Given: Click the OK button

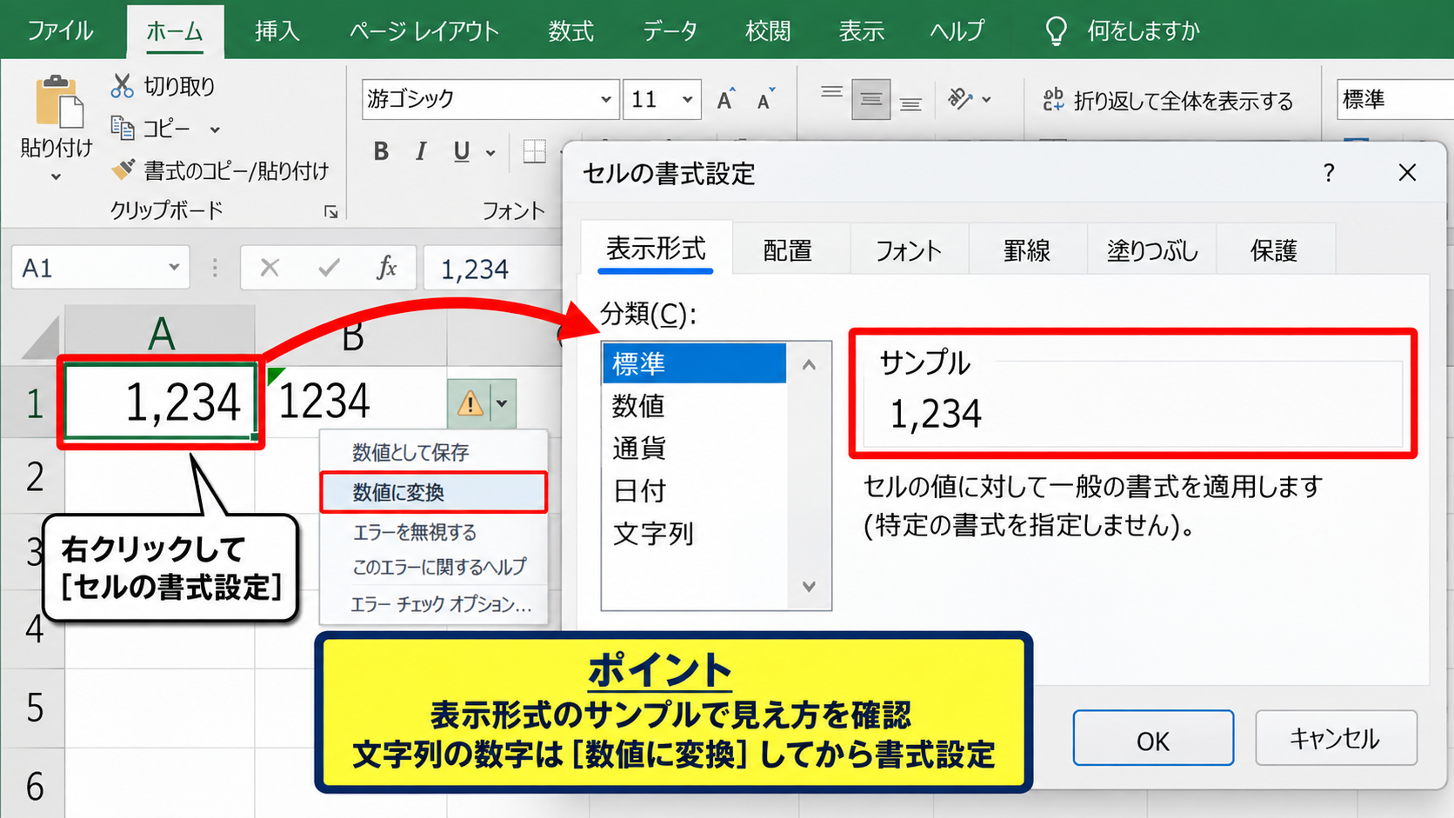Looking at the screenshot, I should [1153, 738].
